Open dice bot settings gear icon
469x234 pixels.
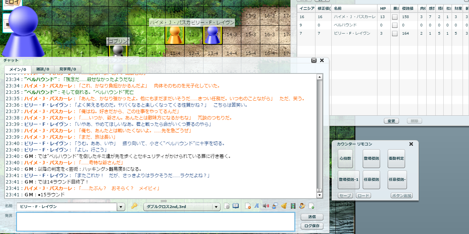227,206
